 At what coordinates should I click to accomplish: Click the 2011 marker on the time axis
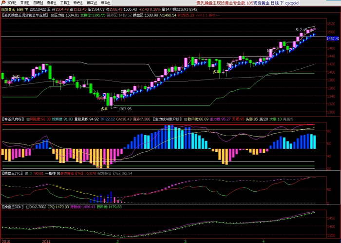[46, 241]
